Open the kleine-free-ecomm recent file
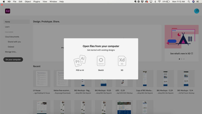Viewport: 202px width, 114px height. [62, 79]
